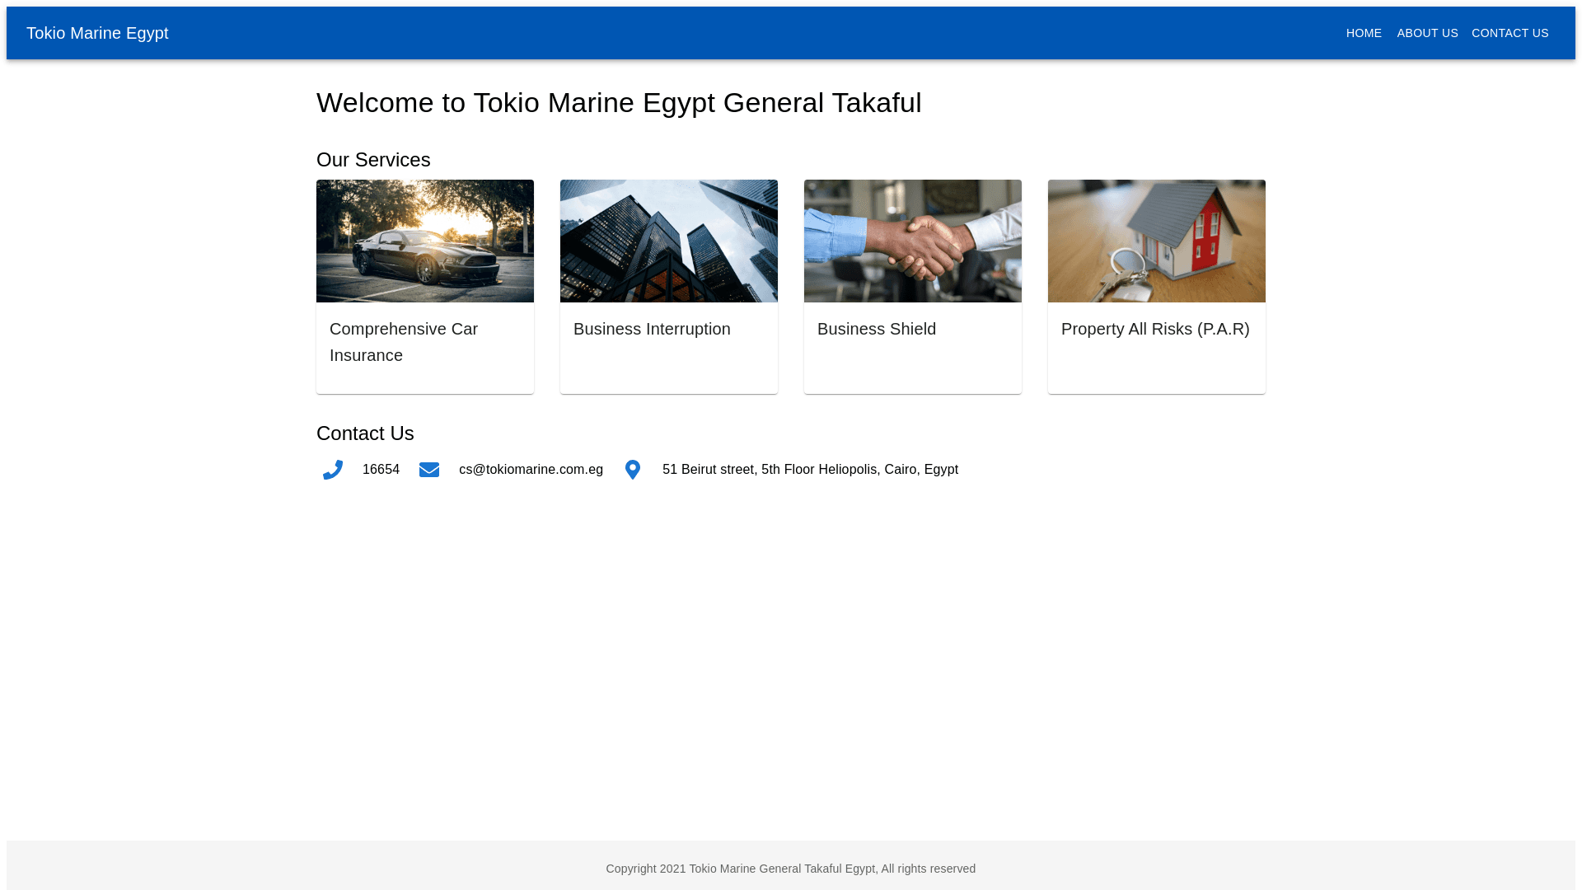This screenshot has width=1582, height=890.
Task: Click the hotline number 16654
Action: coord(381,470)
